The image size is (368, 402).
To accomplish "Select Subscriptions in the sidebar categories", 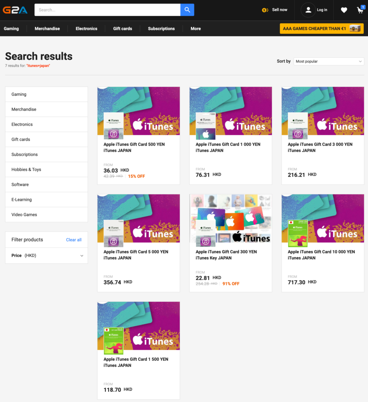I will [46, 154].
